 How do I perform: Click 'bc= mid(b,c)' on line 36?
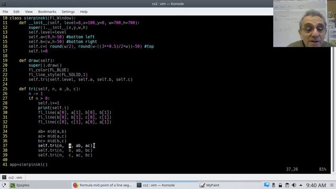pyautogui.click(x=52, y=141)
